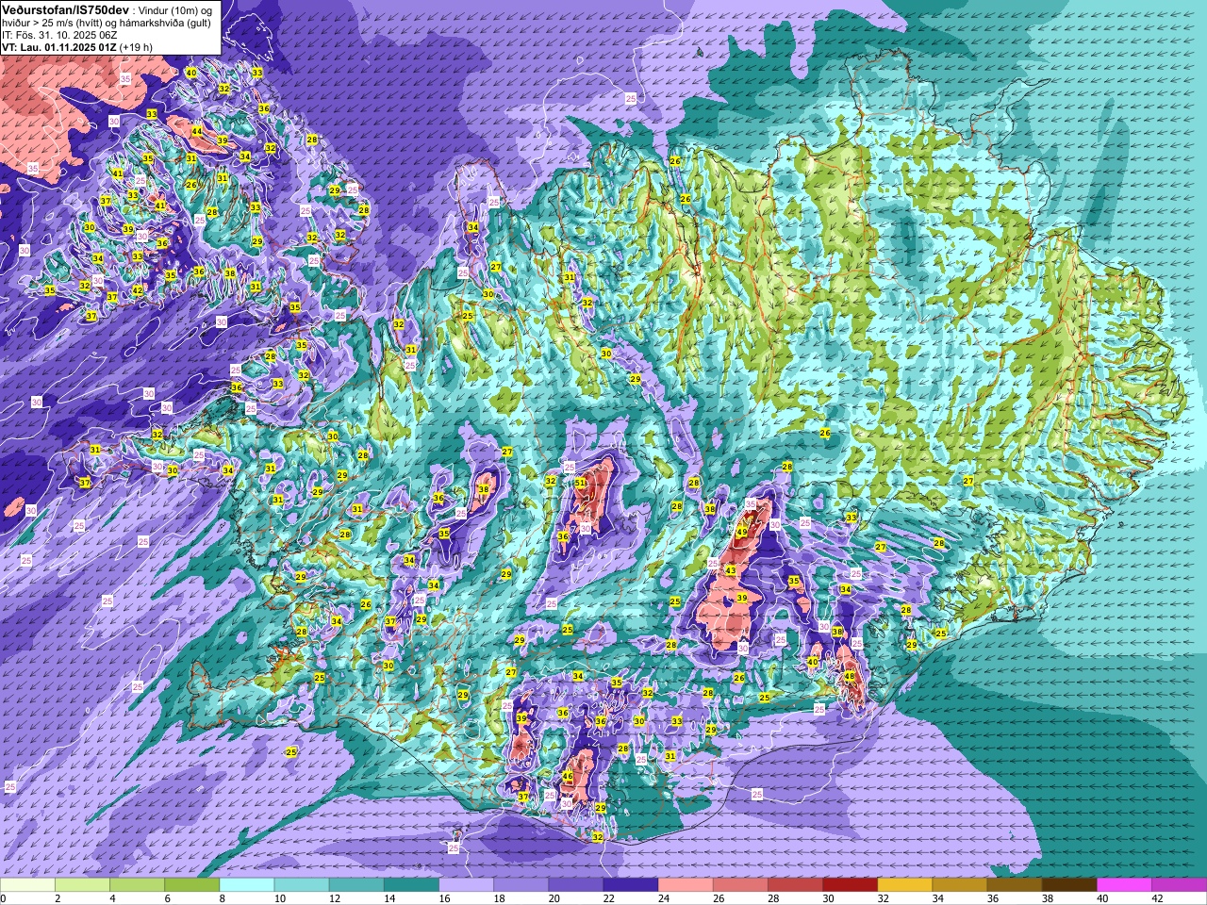The height and width of the screenshot is (905, 1207).
Task: Select the 4–6 green legend swatch
Action: click(137, 885)
